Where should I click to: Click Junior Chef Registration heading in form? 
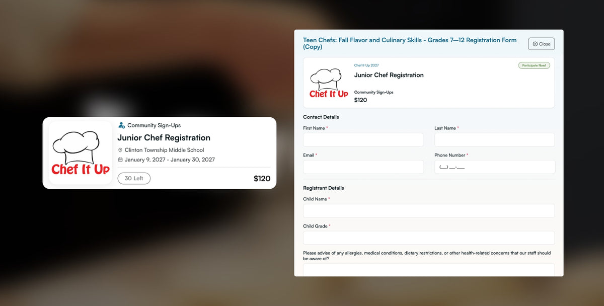coord(389,75)
